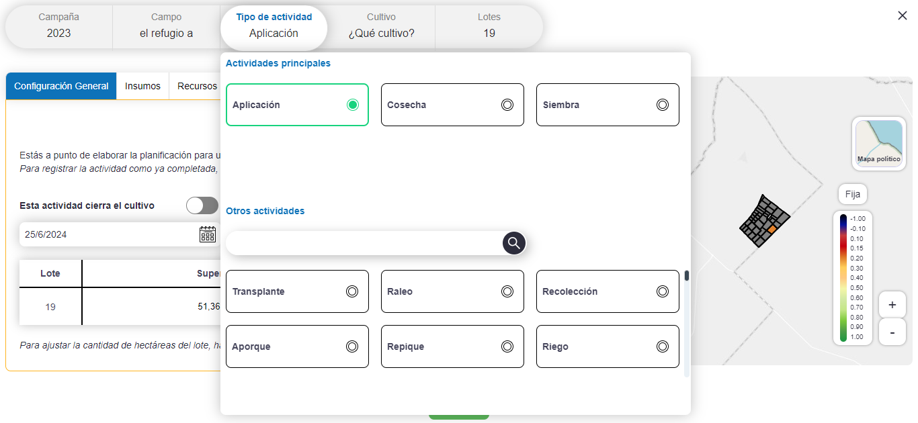
Task: Switch to the Mapa político thumbnail
Action: (878, 143)
